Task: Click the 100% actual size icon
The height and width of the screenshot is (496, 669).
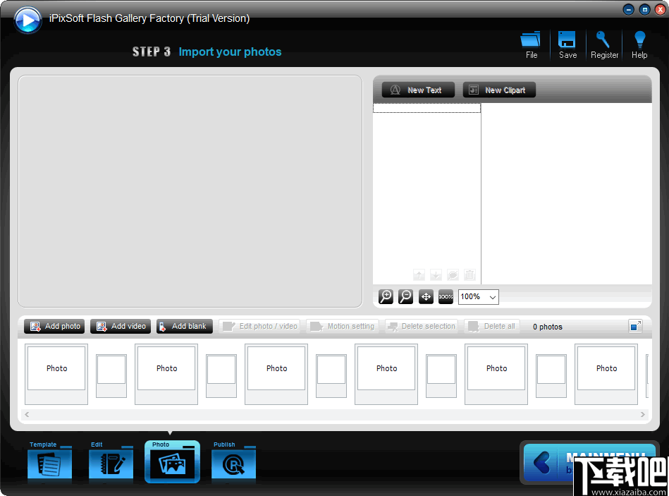Action: (x=445, y=296)
